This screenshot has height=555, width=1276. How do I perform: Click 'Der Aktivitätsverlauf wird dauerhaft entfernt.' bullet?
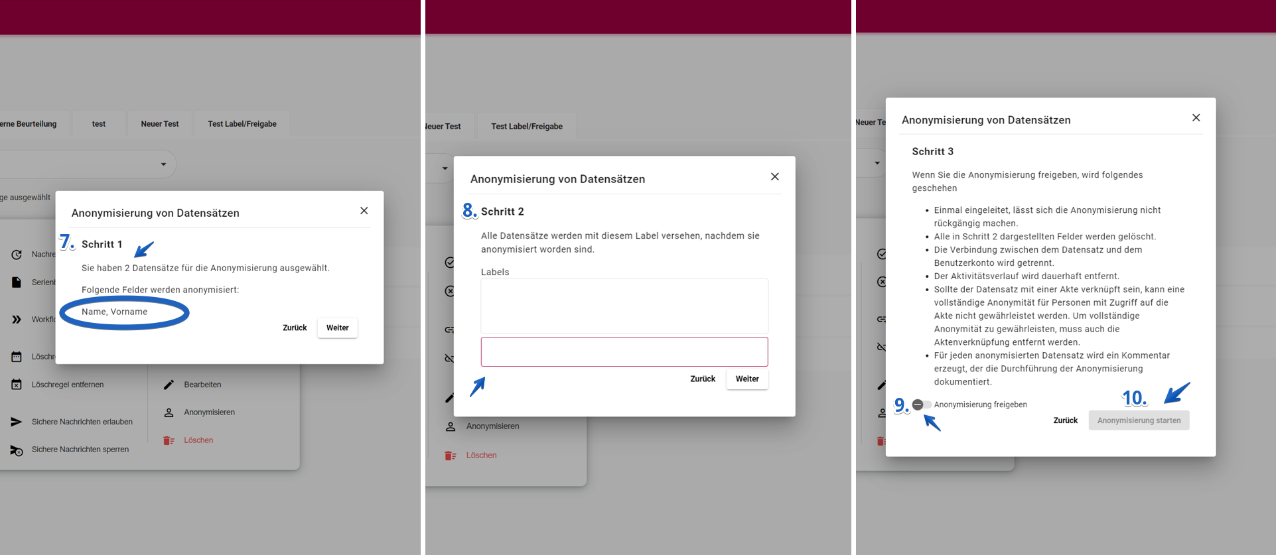pyautogui.click(x=1027, y=276)
